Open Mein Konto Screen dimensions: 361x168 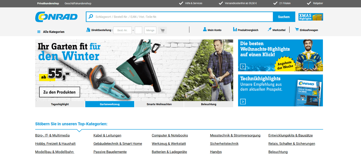214,30
